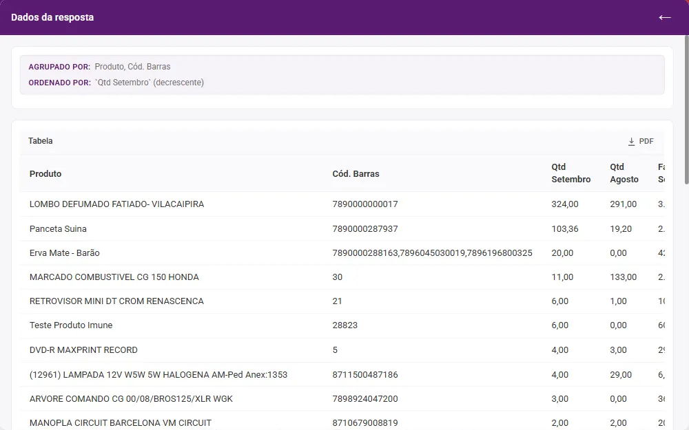Image resolution: width=689 pixels, height=430 pixels.
Task: Click the back arrow in the header
Action: (664, 18)
